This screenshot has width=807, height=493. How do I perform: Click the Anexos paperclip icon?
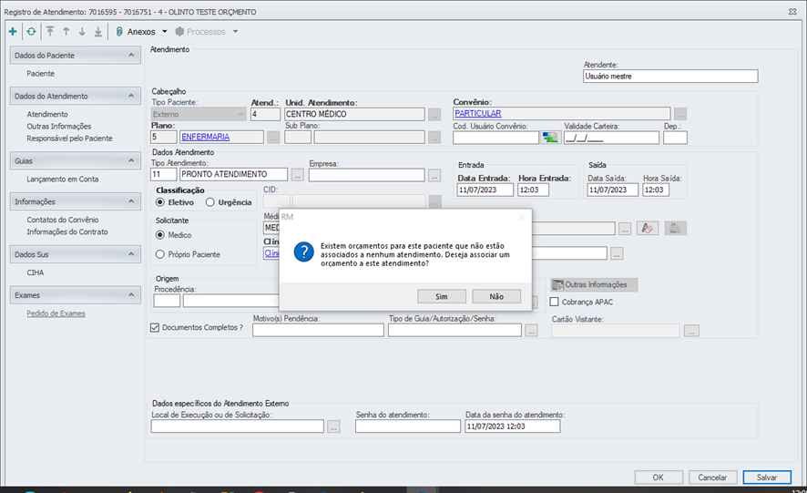coord(119,32)
